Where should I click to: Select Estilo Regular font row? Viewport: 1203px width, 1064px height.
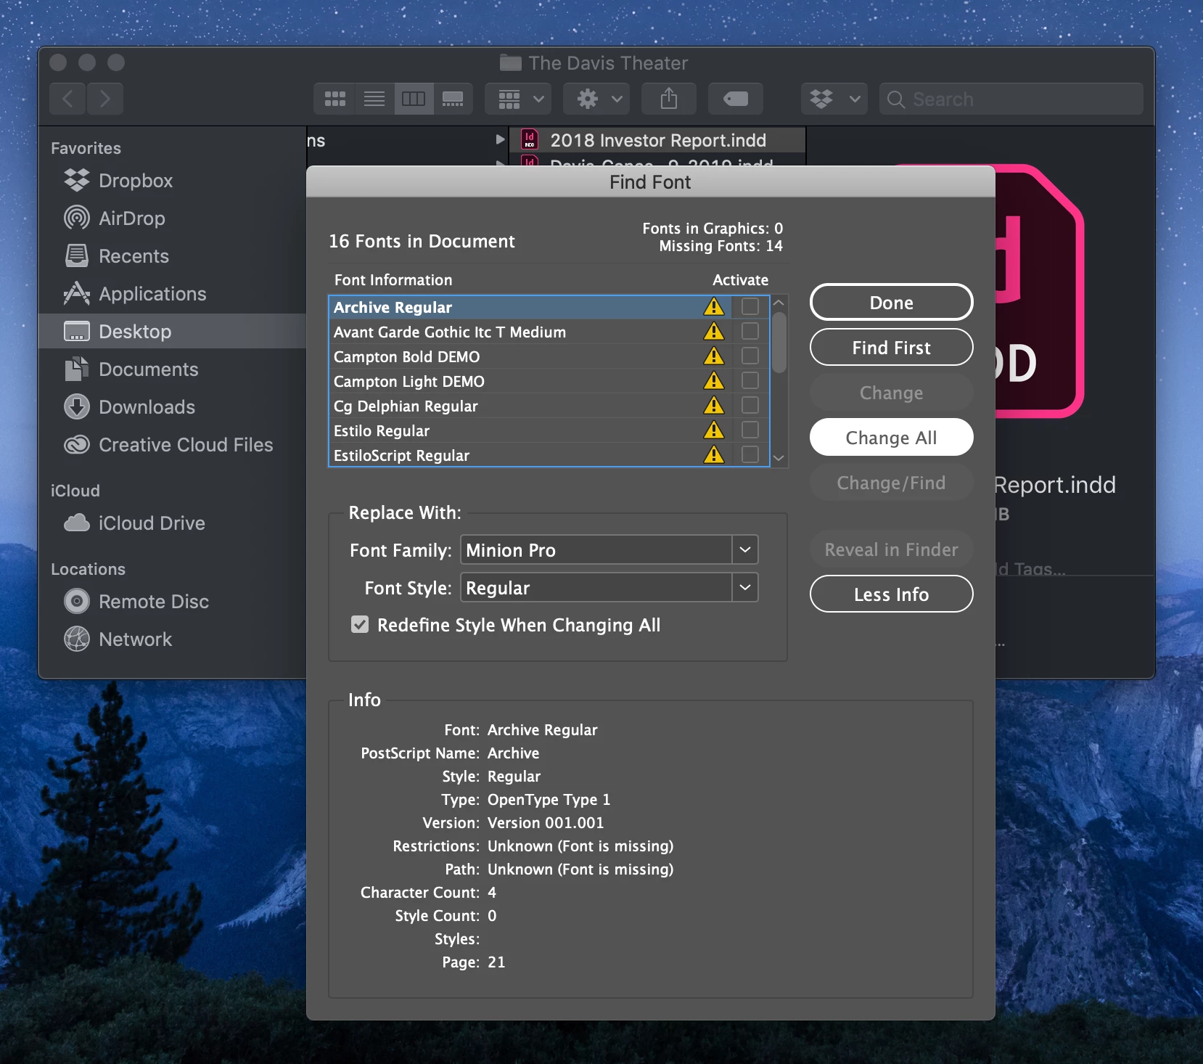click(x=549, y=430)
